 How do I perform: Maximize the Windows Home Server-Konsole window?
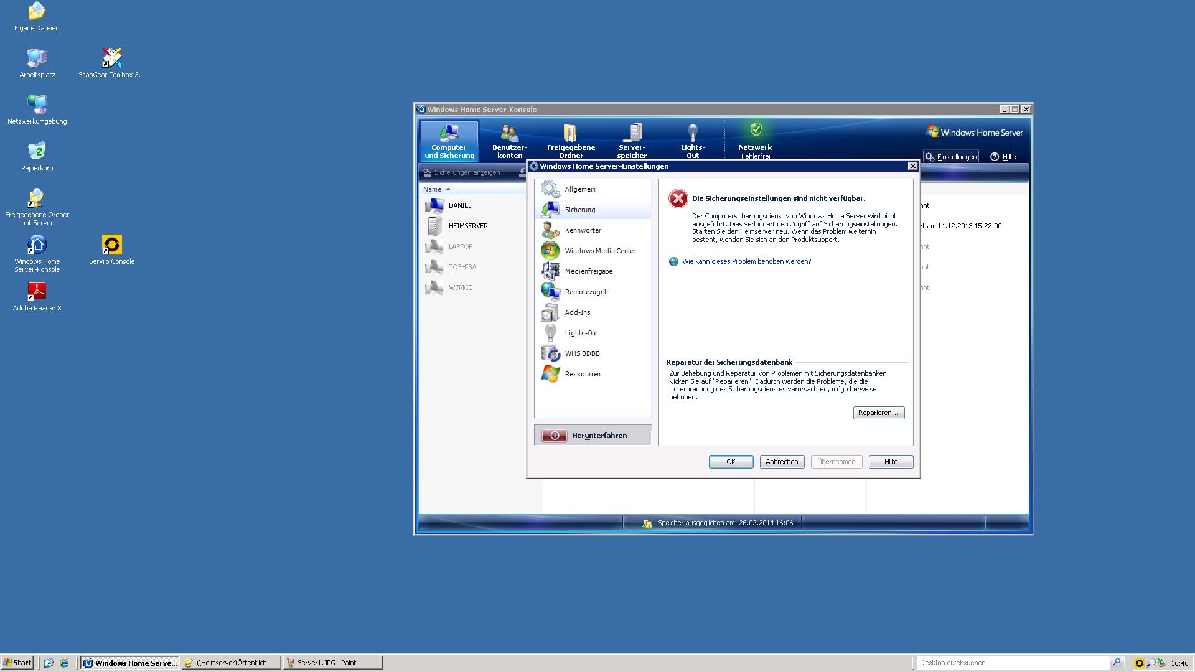point(1015,110)
